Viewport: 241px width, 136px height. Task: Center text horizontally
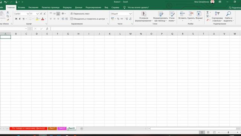tap(54, 19)
